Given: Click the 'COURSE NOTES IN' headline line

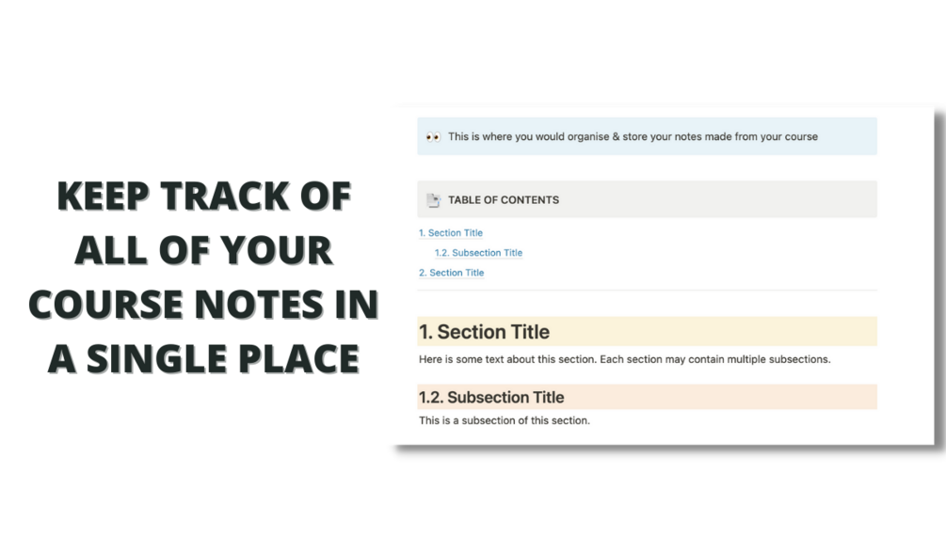Looking at the screenshot, I should point(204,304).
